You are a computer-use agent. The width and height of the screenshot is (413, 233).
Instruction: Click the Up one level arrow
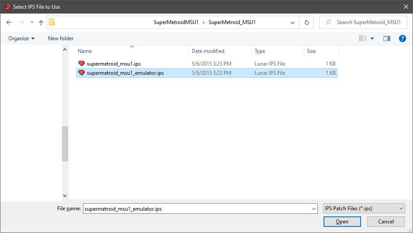pyautogui.click(x=41, y=22)
